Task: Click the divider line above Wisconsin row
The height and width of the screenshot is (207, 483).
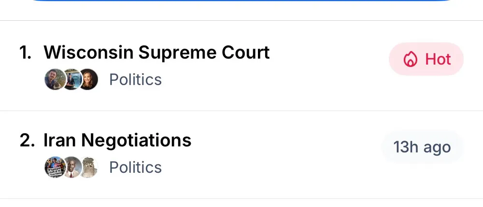Action: click(241, 21)
